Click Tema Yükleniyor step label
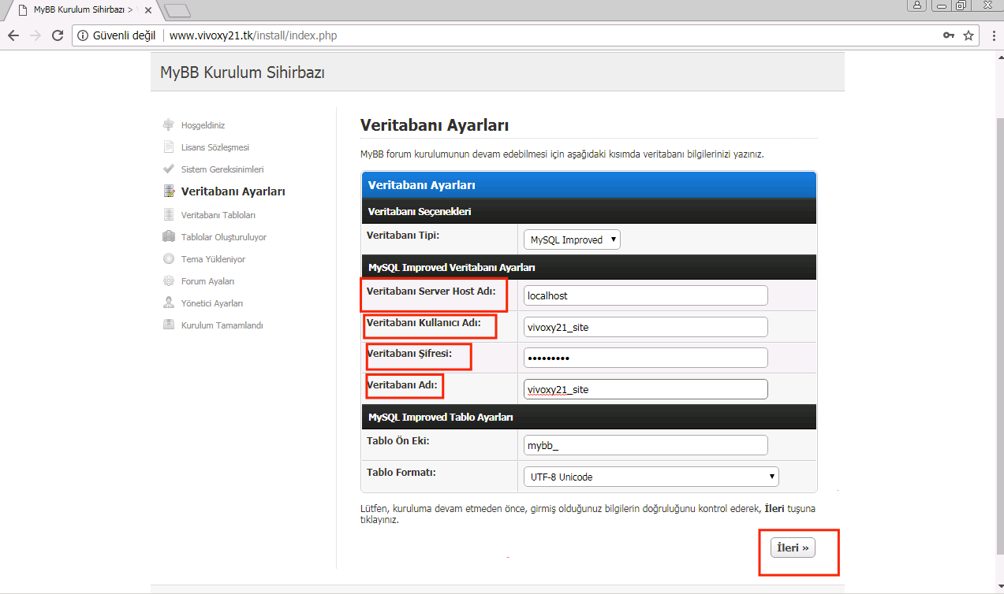 (x=213, y=259)
